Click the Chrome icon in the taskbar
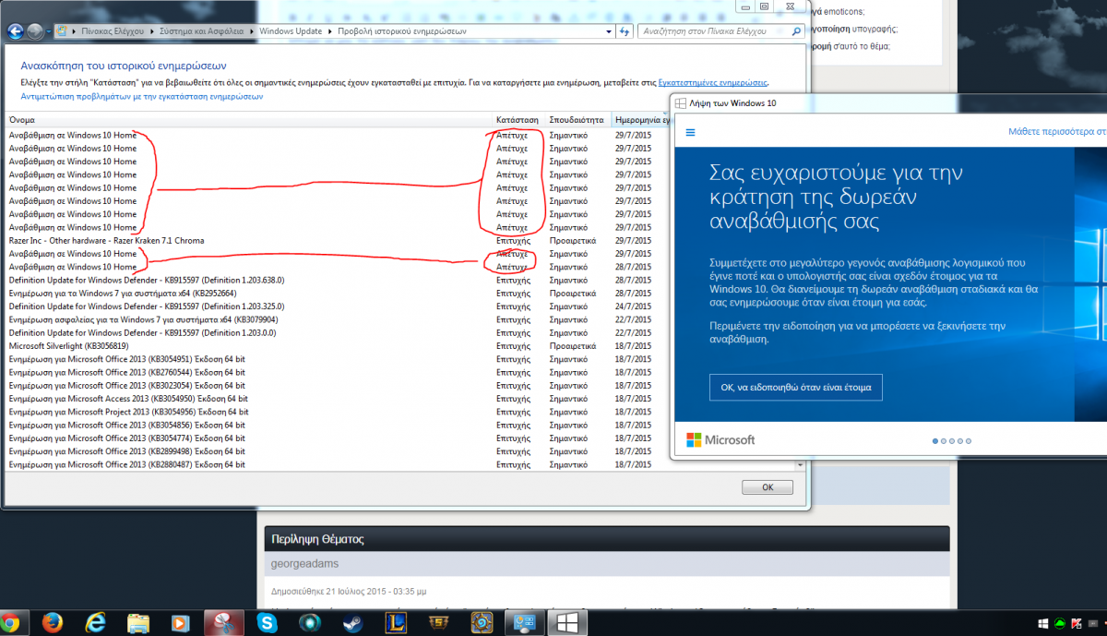The image size is (1107, 636). coord(8,622)
